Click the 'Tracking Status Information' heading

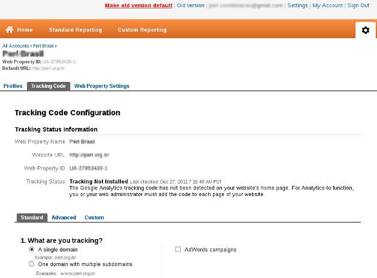tap(56, 129)
